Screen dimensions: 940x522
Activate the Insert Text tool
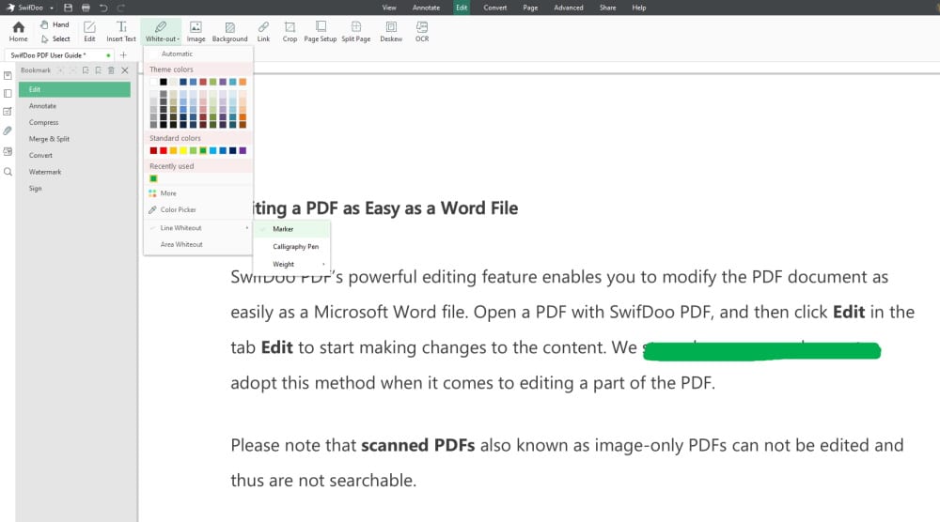121,32
